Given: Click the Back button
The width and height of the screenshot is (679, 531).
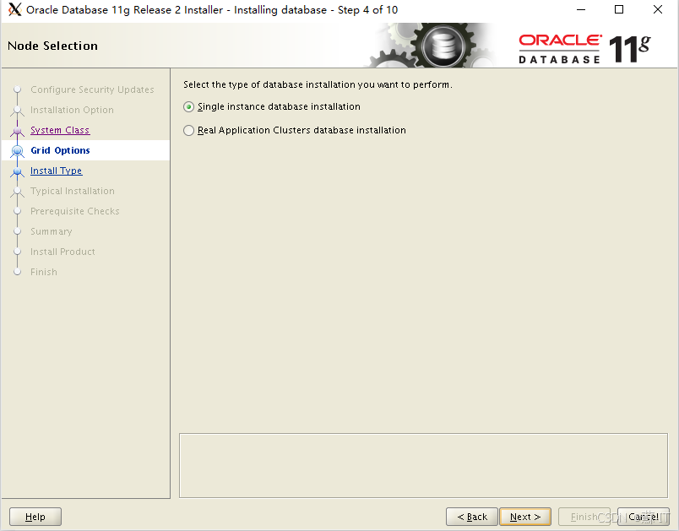Looking at the screenshot, I should (x=471, y=516).
